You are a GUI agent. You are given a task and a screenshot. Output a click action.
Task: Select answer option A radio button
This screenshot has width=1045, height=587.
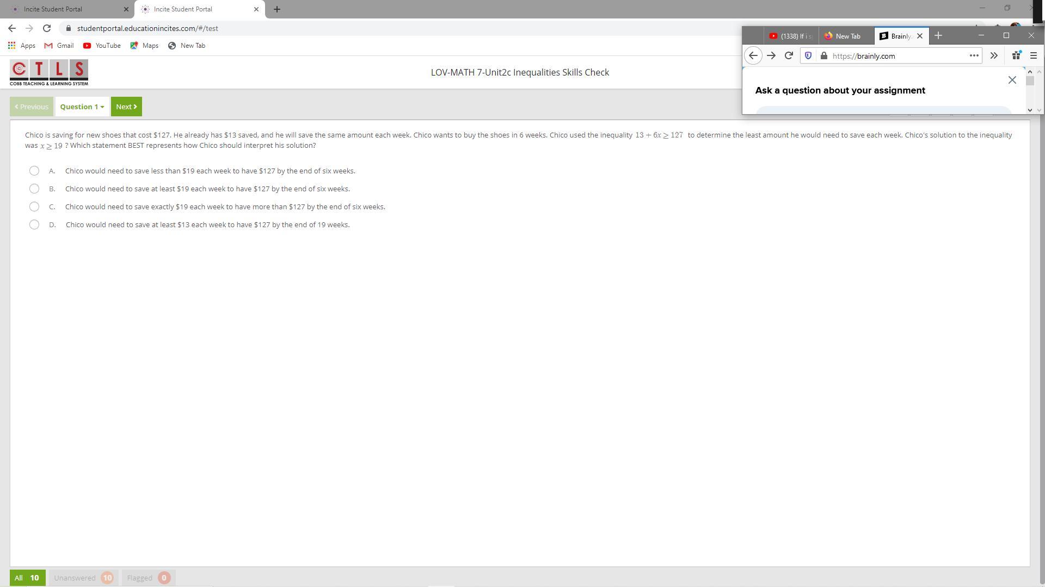34,171
